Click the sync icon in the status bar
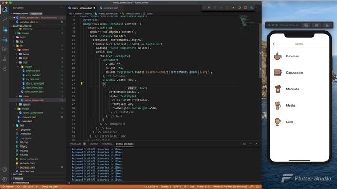Screen dimensions: 337x189 tap(18, 187)
